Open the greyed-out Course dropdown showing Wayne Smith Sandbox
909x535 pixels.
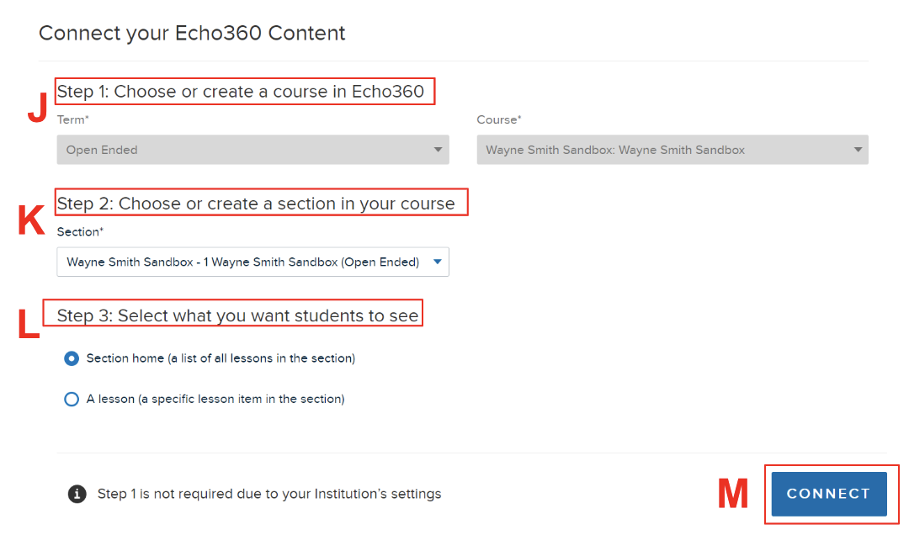click(672, 150)
